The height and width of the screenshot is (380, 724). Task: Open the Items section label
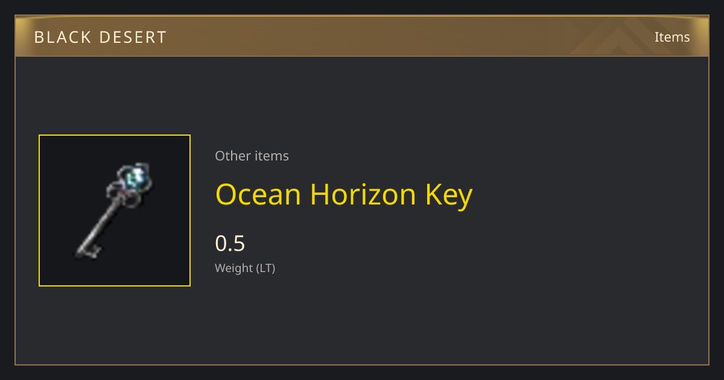click(672, 37)
